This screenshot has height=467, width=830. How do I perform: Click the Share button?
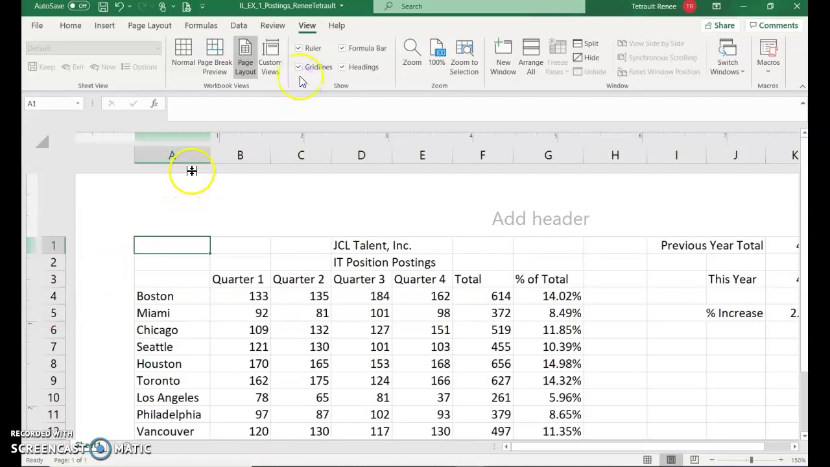(720, 25)
